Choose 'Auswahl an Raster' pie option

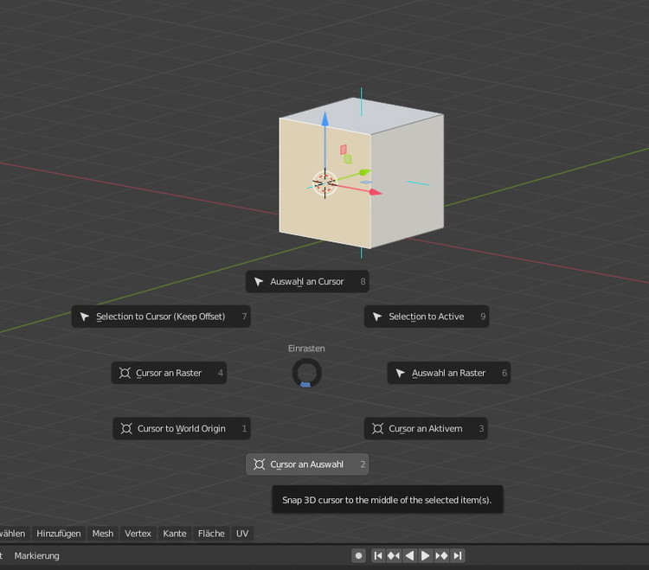coord(448,373)
